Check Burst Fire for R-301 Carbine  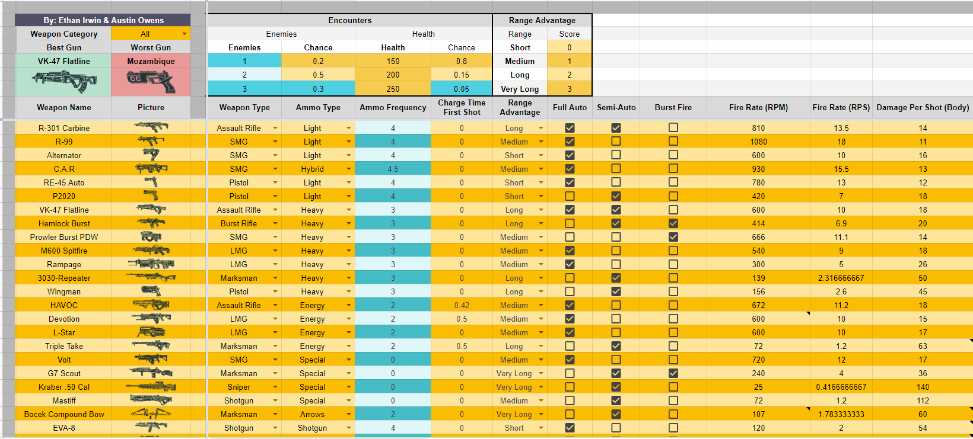(x=673, y=127)
